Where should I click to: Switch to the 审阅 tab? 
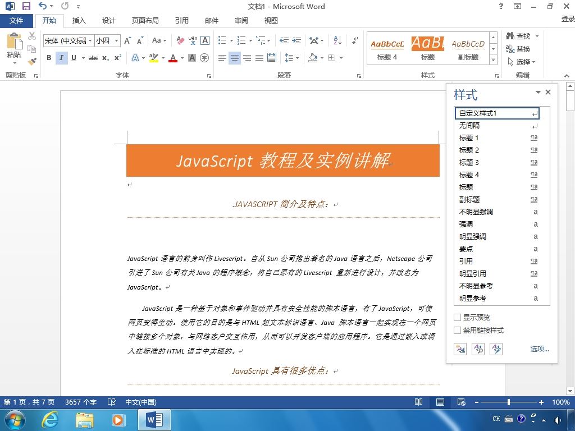pos(241,21)
